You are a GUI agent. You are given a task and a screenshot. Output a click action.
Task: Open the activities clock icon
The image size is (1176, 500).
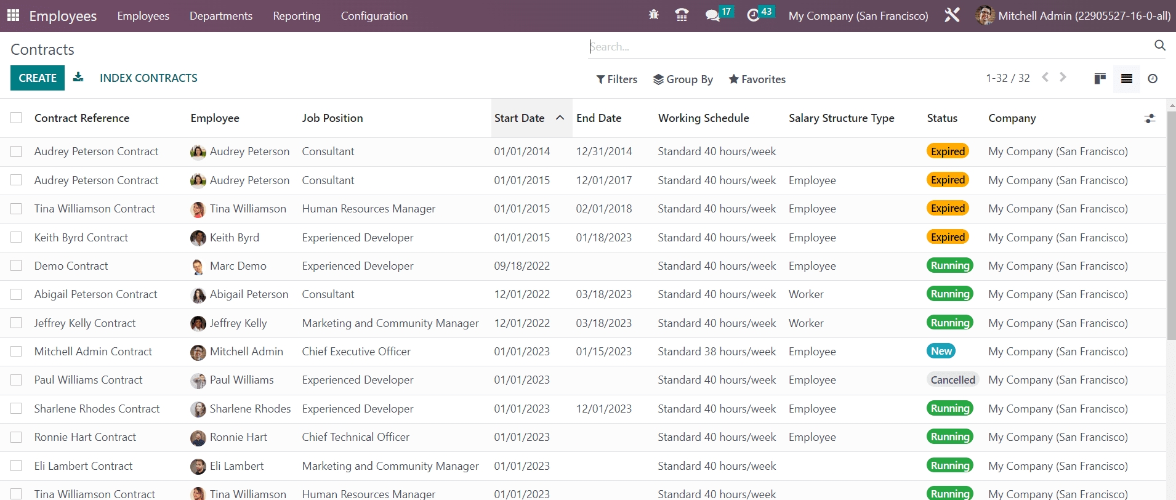coord(753,15)
